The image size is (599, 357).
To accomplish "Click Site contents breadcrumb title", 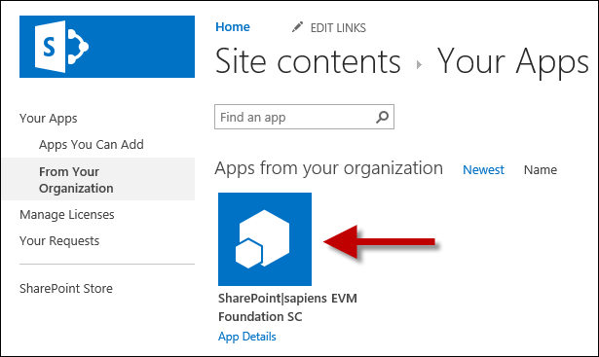I will click(308, 62).
